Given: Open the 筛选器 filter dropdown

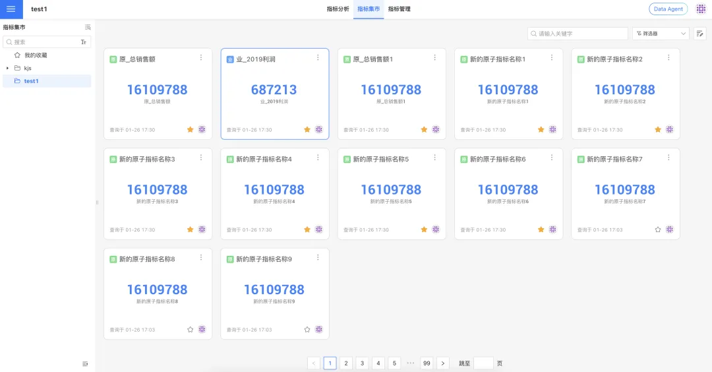Looking at the screenshot, I should click(x=661, y=34).
